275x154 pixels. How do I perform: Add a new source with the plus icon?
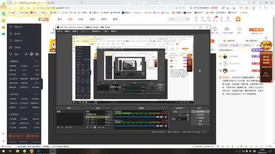pyautogui.click(x=87, y=127)
